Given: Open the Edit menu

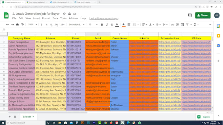Looking at the screenshot, I should point(21,18).
